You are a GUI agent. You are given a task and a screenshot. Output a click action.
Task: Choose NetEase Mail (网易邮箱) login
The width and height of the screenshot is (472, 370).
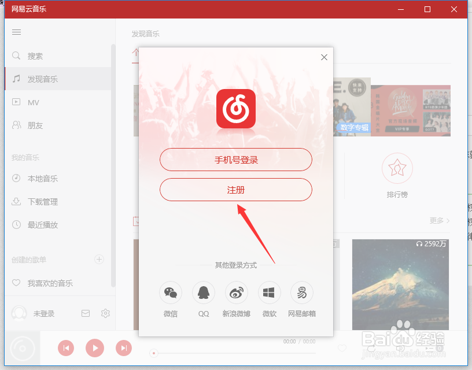(301, 293)
